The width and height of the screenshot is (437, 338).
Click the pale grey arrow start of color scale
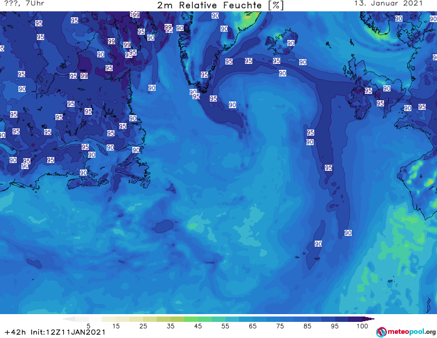click(69, 319)
